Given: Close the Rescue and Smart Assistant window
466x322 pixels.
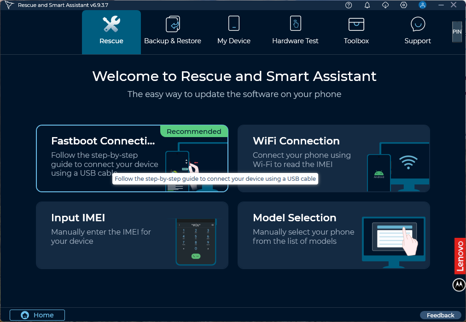Looking at the screenshot, I should click(454, 5).
